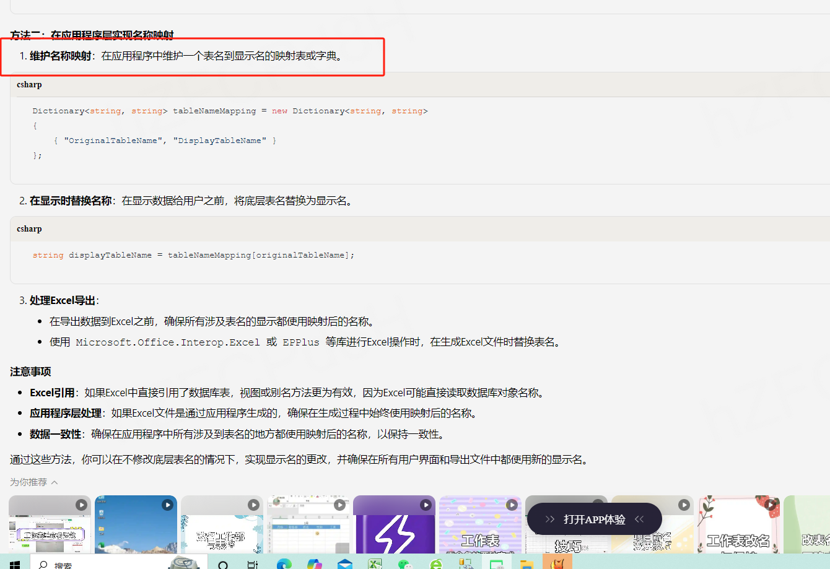This screenshot has height=569, width=830.
Task: Click Microsoft.Office.Interop.Excel inline code text
Action: 168,342
